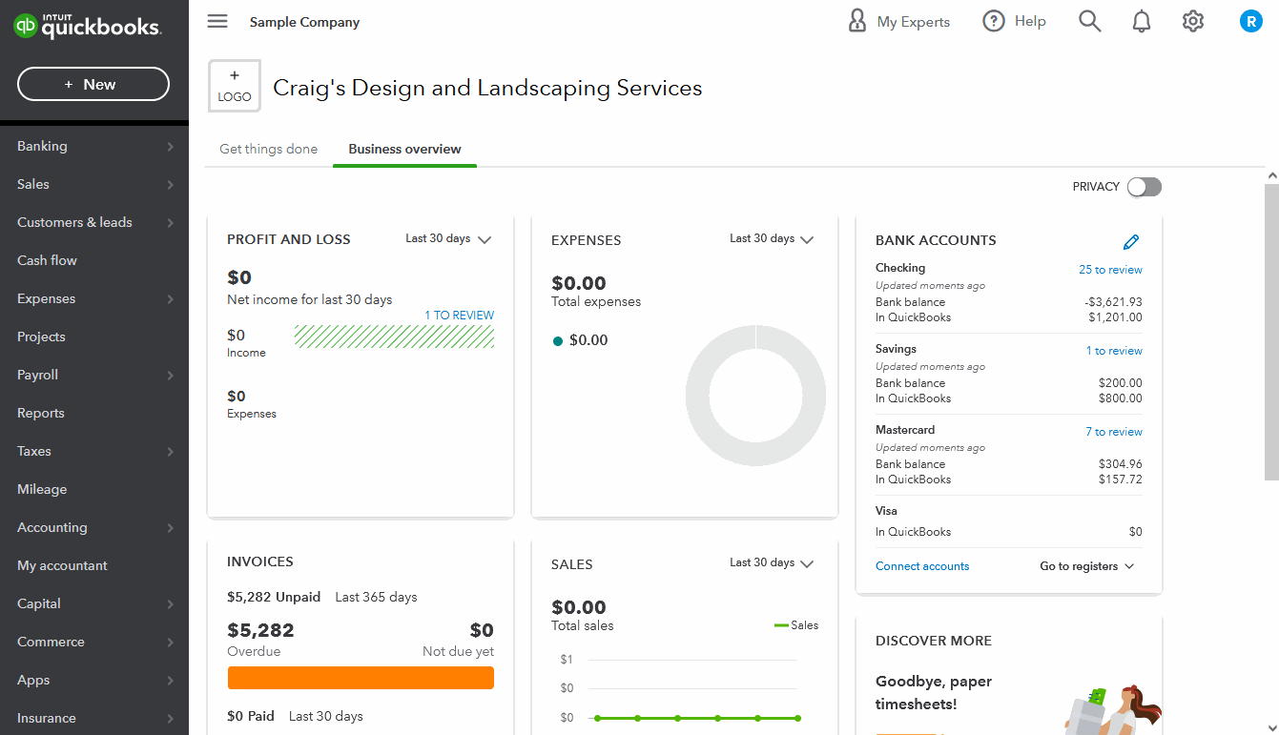Open the user profile avatar
Viewport: 1279px width, 735px height.
(x=1250, y=20)
